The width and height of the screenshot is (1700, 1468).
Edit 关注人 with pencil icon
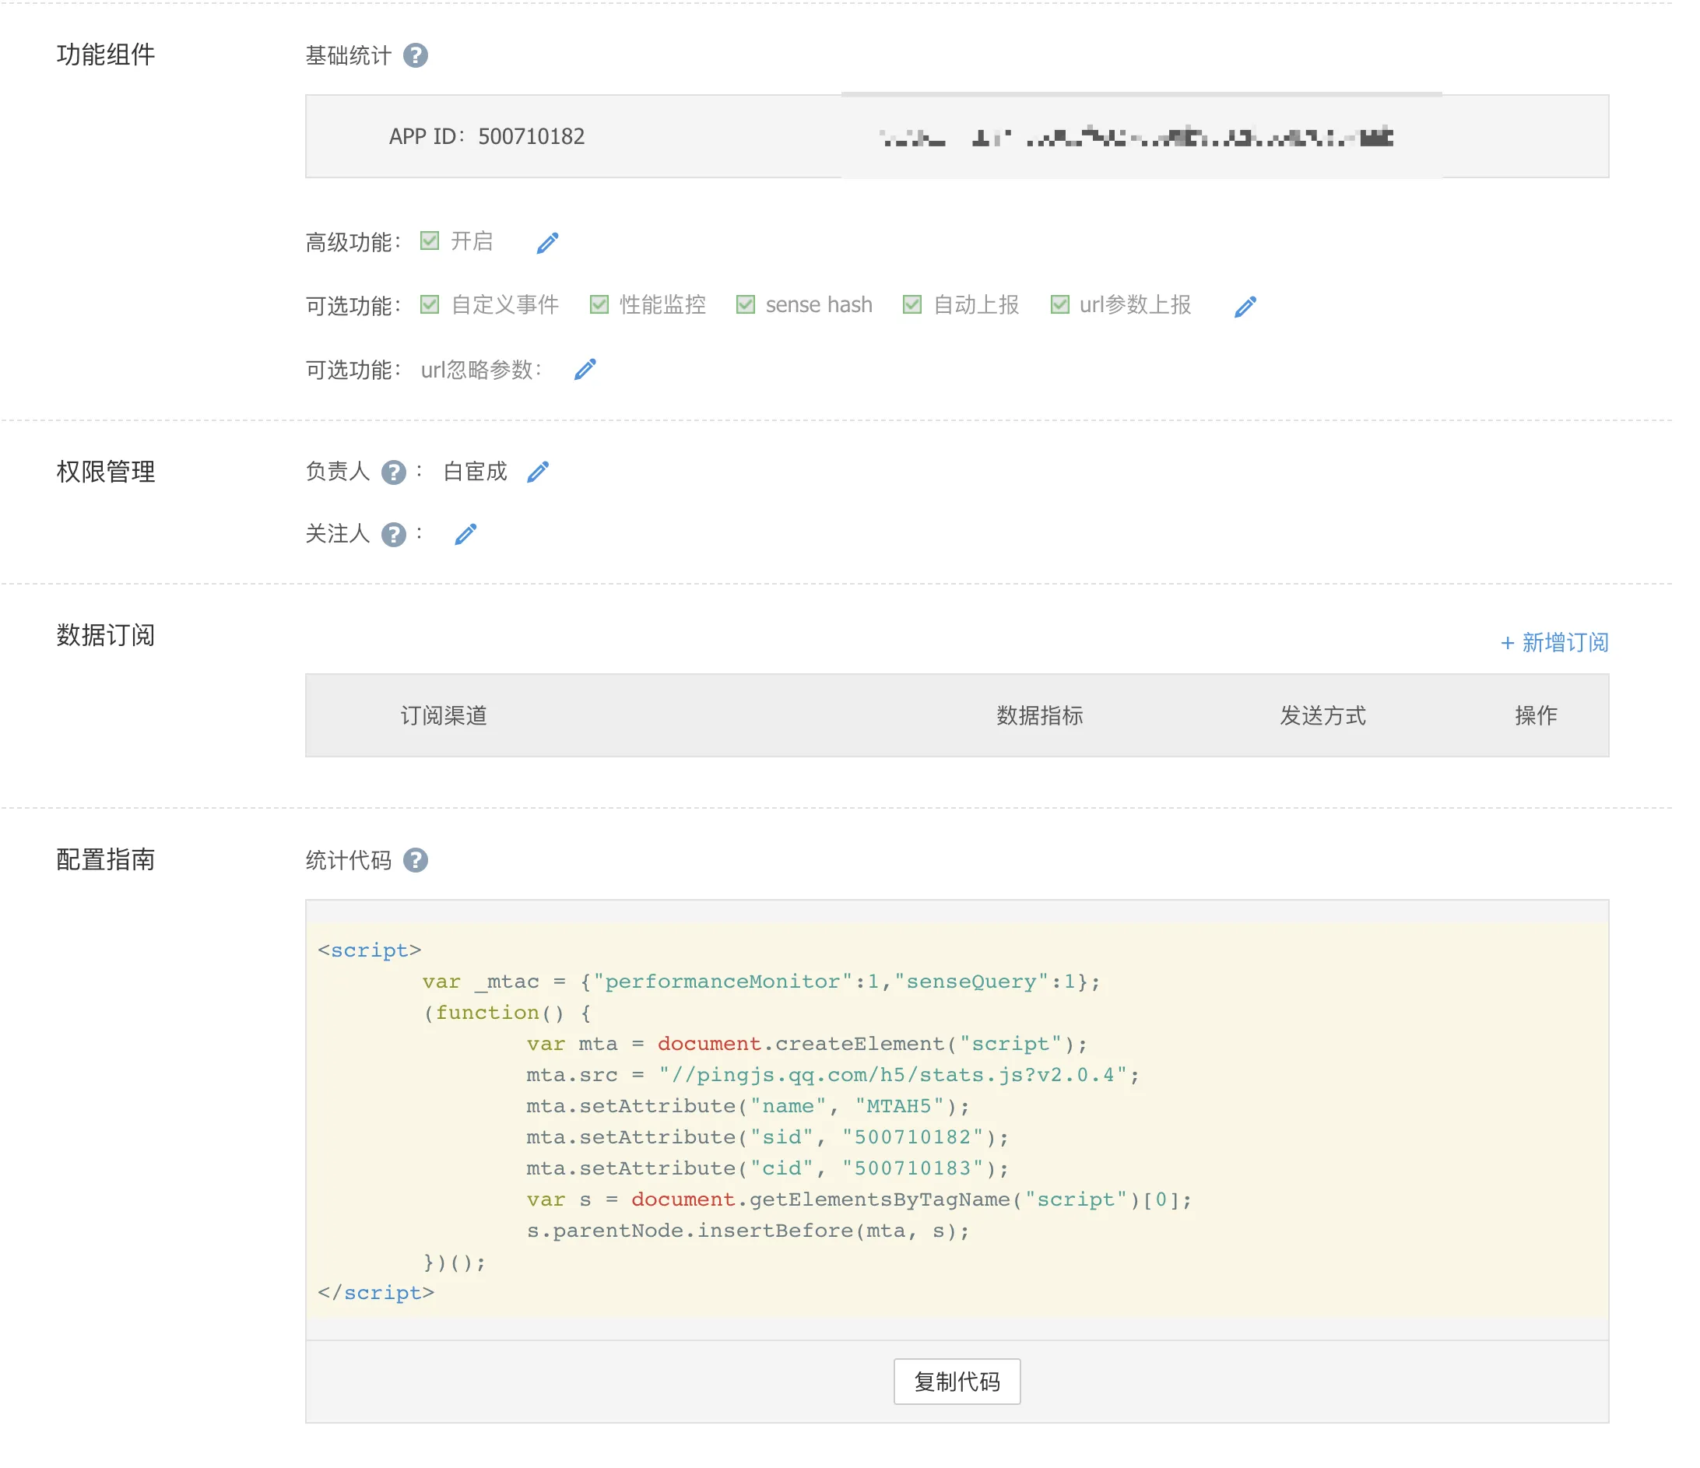tap(465, 535)
